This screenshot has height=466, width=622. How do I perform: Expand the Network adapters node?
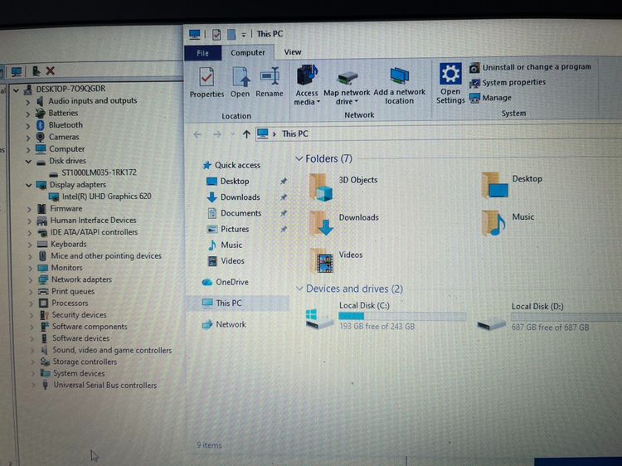[x=30, y=280]
